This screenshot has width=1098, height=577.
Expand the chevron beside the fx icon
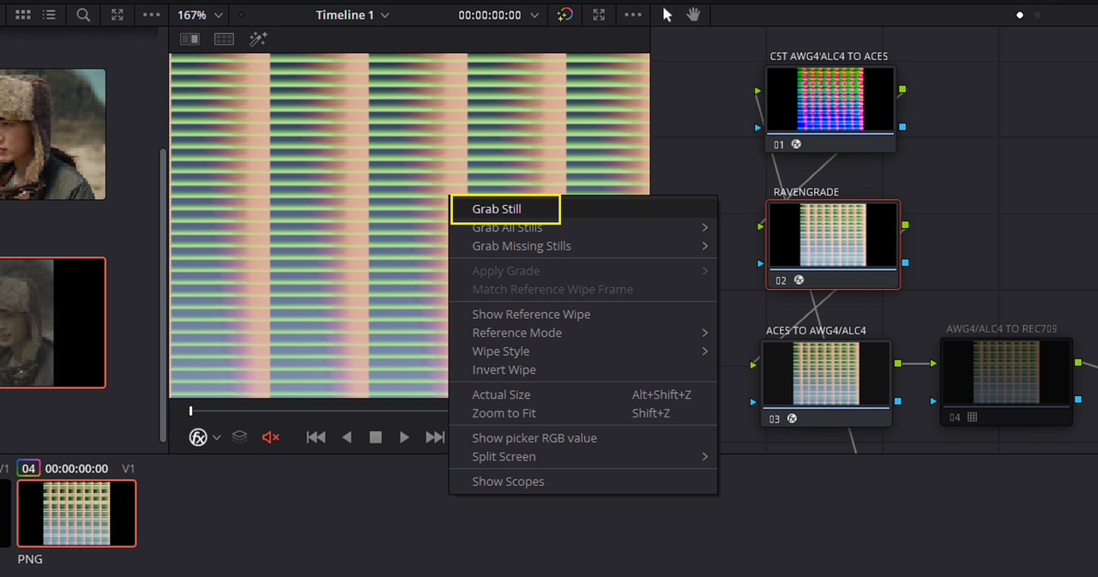216,437
